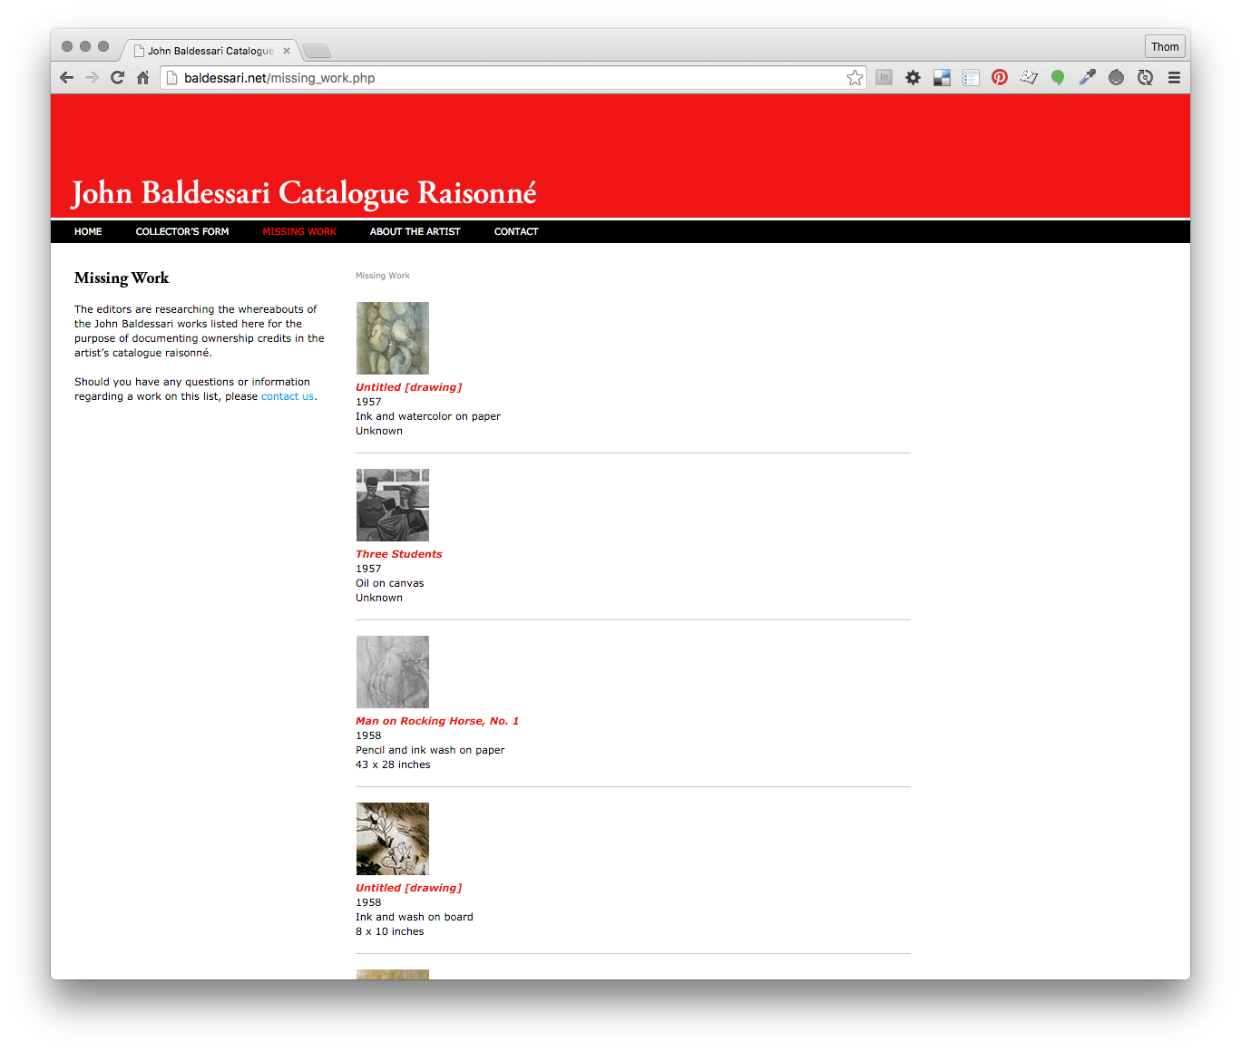The height and width of the screenshot is (1052, 1241).
Task: Click the eyedropper color picker extension
Action: coord(1087,78)
